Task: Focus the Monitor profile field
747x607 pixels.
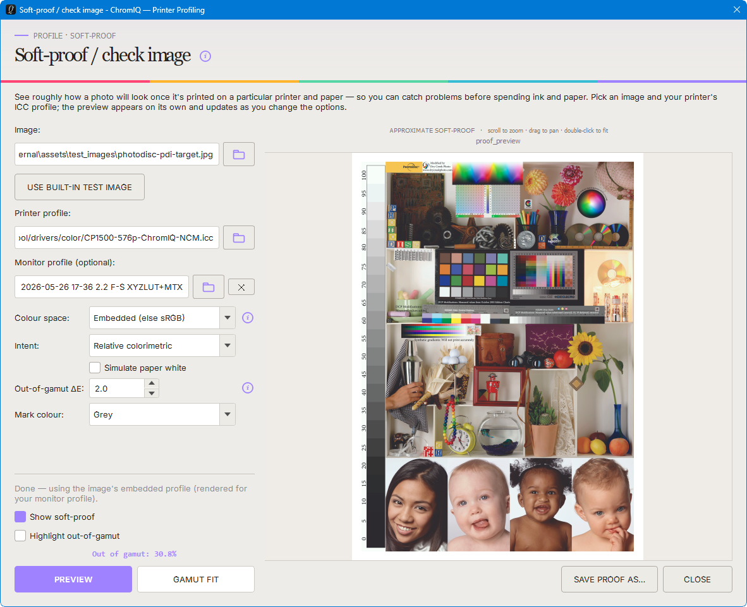Action: pos(102,287)
